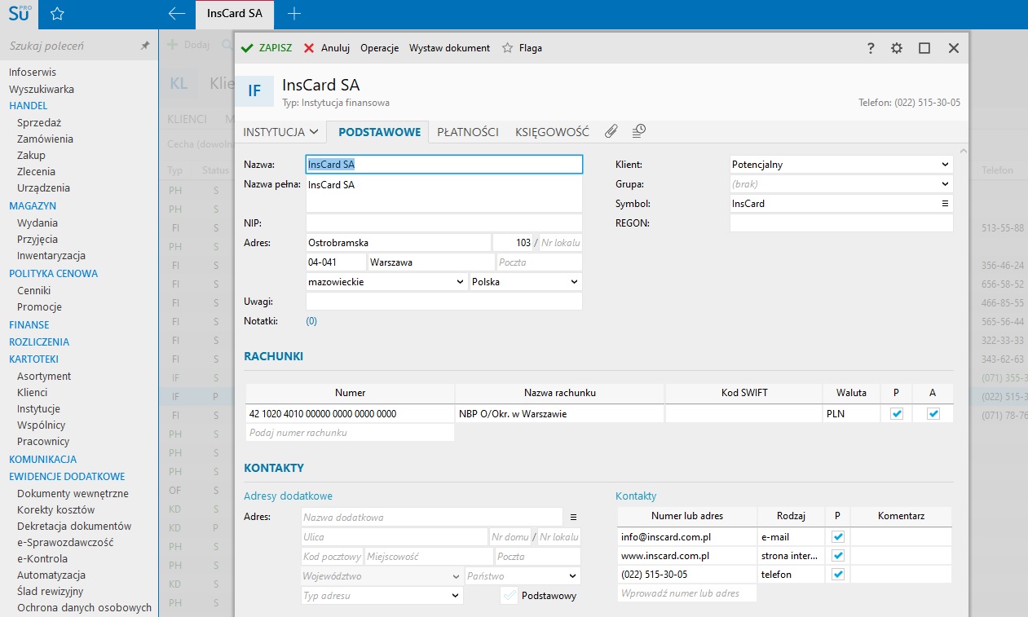The height and width of the screenshot is (617, 1028).
Task: Click the Nazwa input field
Action: [x=444, y=165]
